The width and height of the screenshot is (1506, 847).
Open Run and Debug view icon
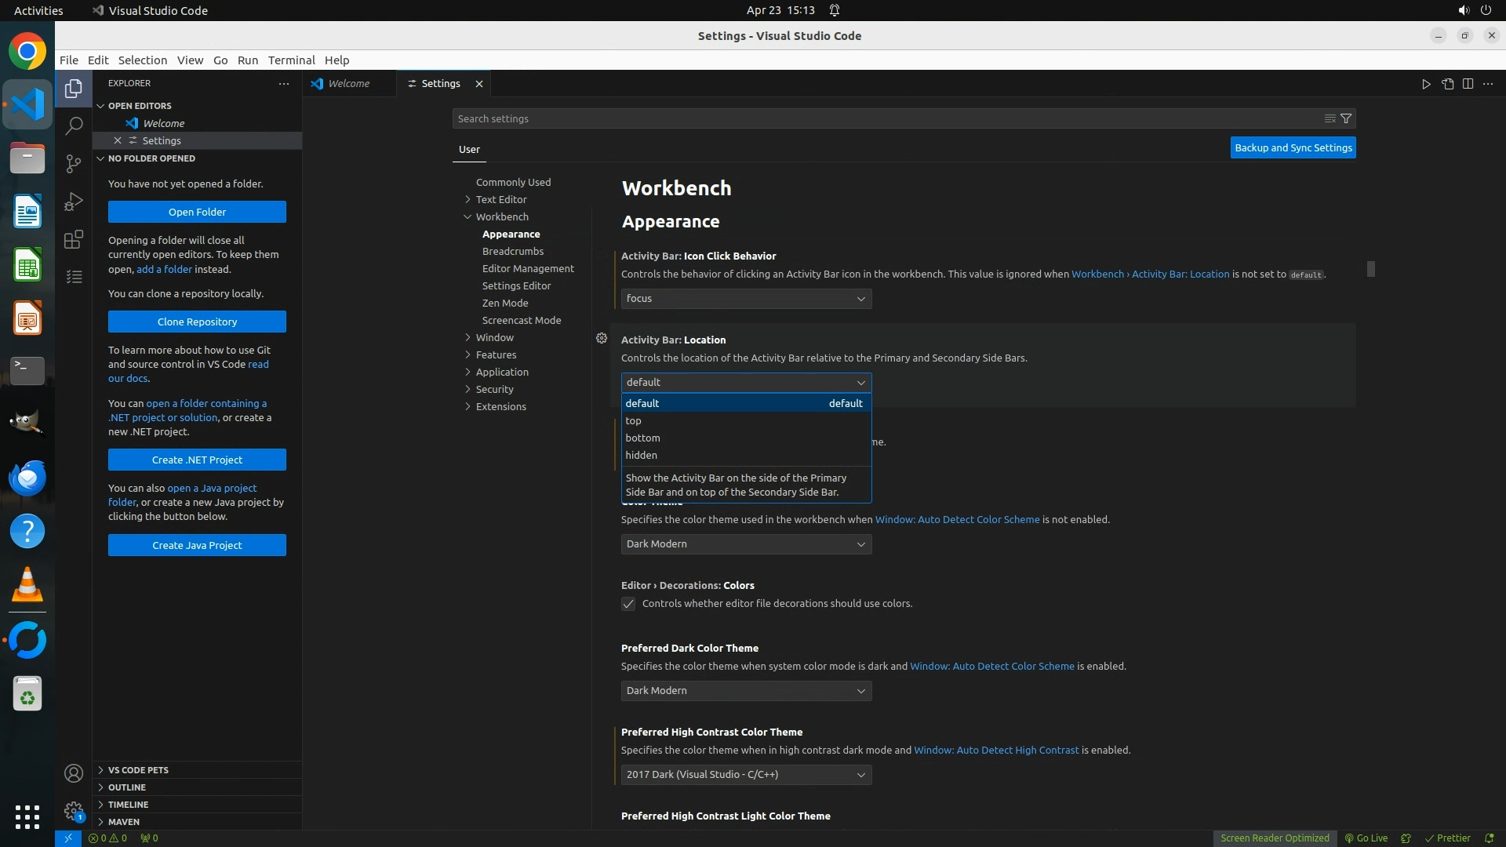tap(74, 202)
